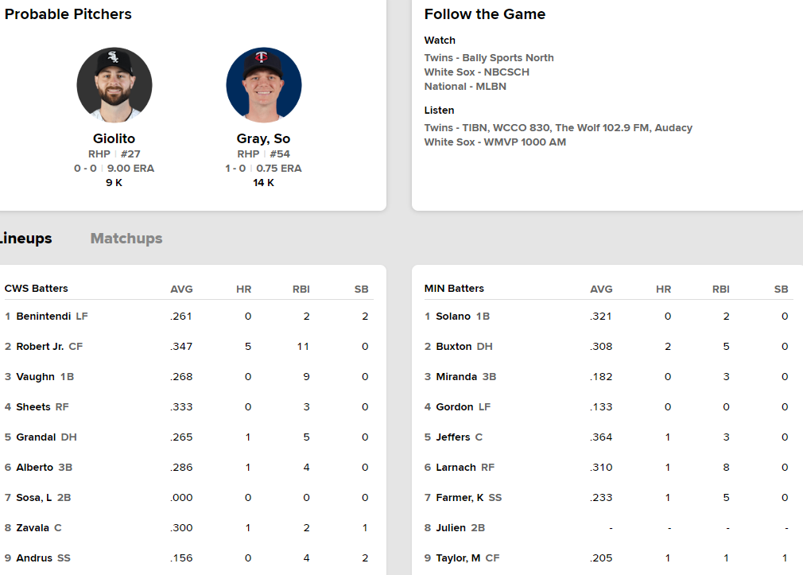Open Benintendi's player page
Screen dimensions: 803x575
(x=44, y=317)
